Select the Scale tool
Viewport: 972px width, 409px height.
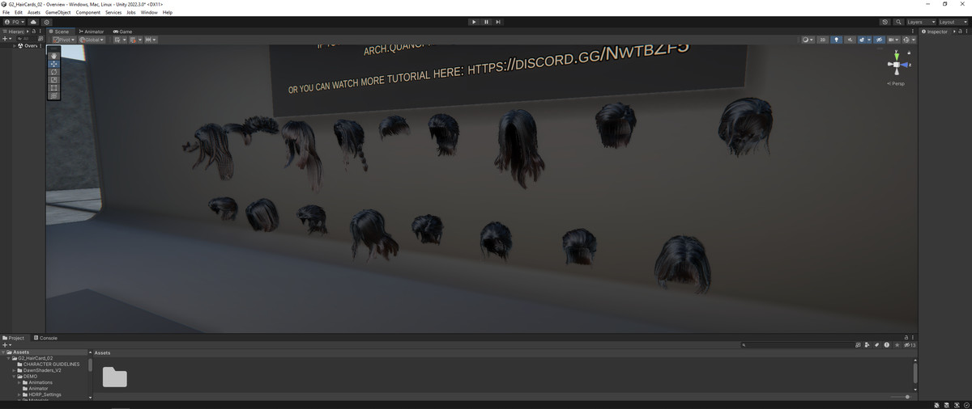coord(53,80)
